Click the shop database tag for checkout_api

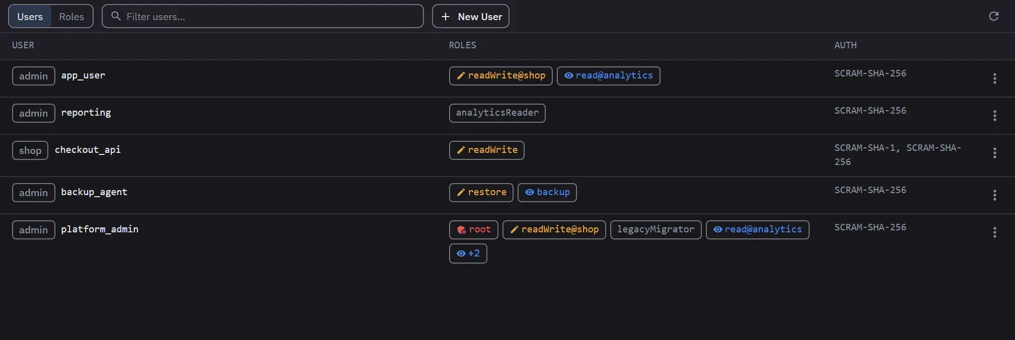(x=30, y=150)
